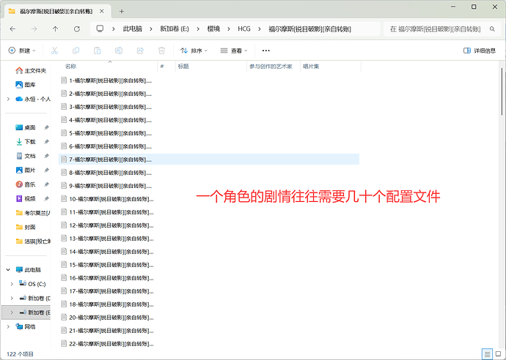This screenshot has width=506, height=360.
Task: Open 图库 in the sidebar
Action: point(26,85)
